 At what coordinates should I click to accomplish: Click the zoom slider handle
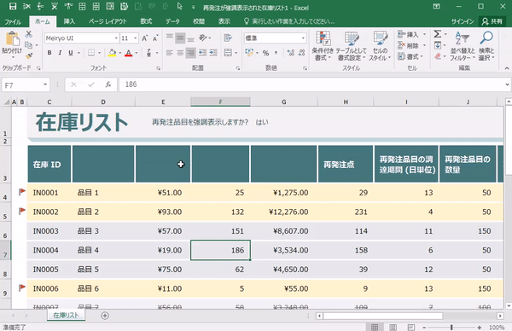[451, 327]
